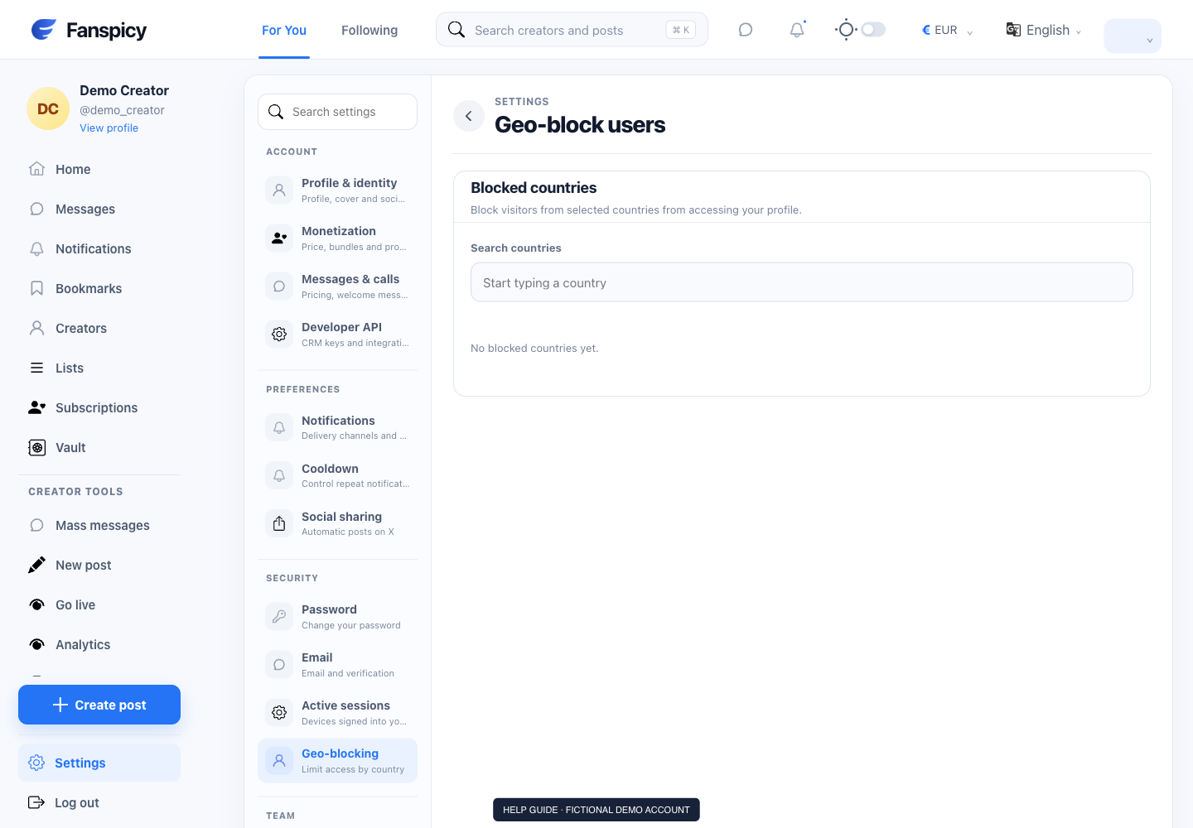The image size is (1193, 828).
Task: Open Analytics in creator tools
Action: pyautogui.click(x=99, y=644)
